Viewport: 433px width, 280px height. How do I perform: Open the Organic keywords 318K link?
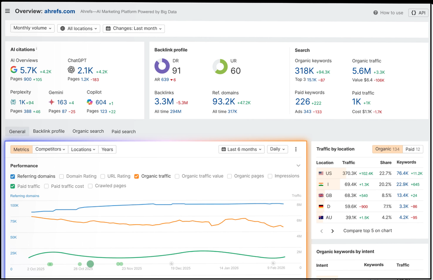[304, 71]
